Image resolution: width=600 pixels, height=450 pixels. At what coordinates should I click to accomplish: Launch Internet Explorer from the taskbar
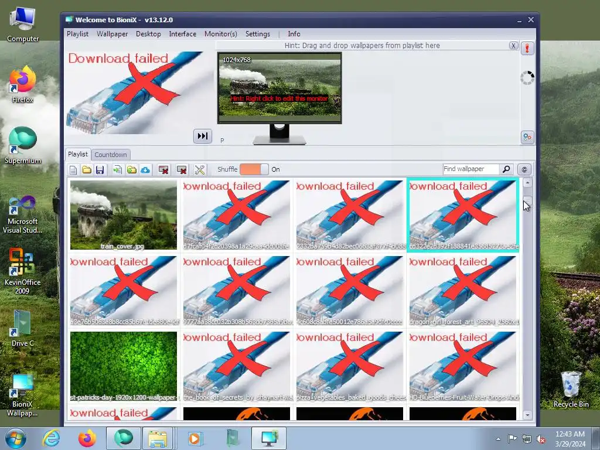click(51, 438)
